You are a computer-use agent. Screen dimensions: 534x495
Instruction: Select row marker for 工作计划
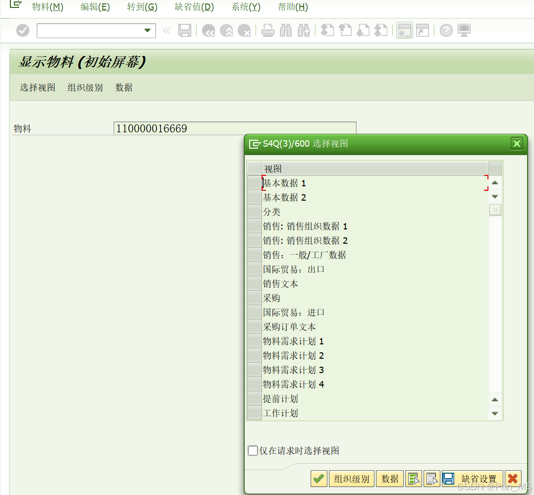coord(255,413)
